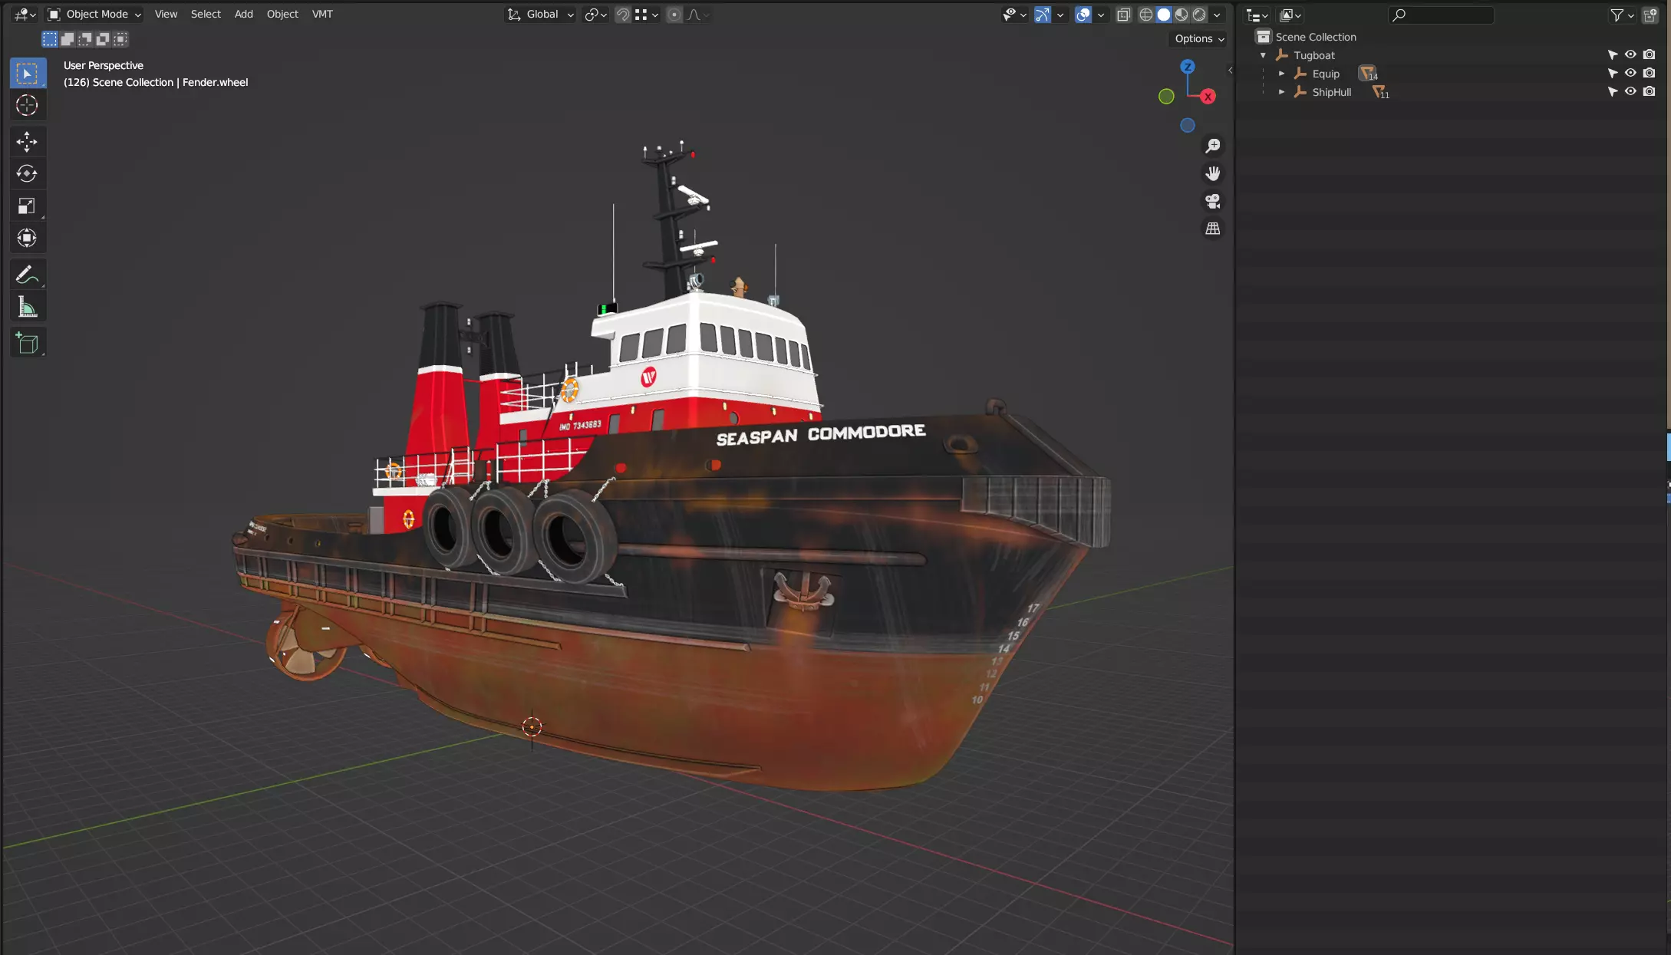Activate the 3D Cursor tool

point(28,105)
